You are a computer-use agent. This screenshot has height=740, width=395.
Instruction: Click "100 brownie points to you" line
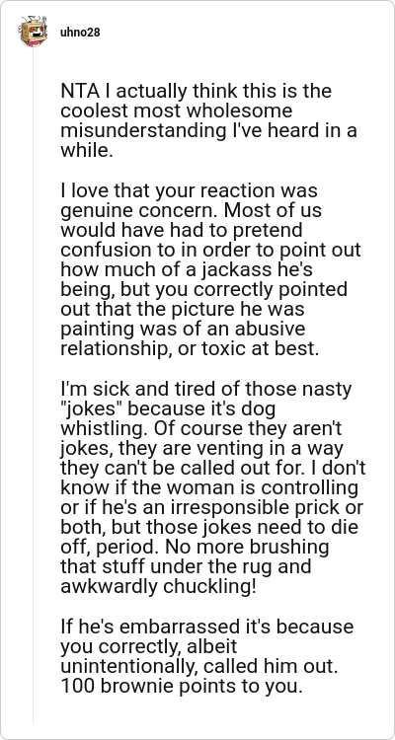(181, 686)
